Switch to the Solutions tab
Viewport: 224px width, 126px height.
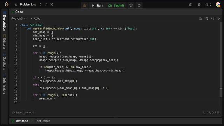tap(5, 62)
